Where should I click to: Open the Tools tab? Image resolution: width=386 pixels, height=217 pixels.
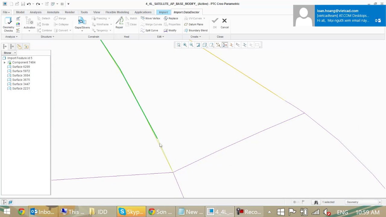(x=84, y=12)
